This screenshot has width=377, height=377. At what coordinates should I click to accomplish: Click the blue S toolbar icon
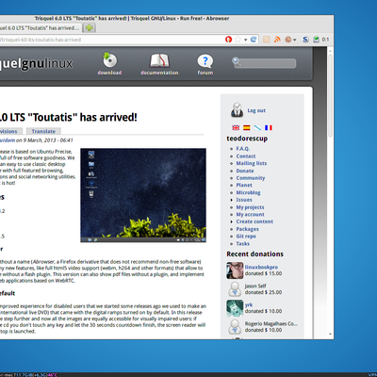point(305,40)
